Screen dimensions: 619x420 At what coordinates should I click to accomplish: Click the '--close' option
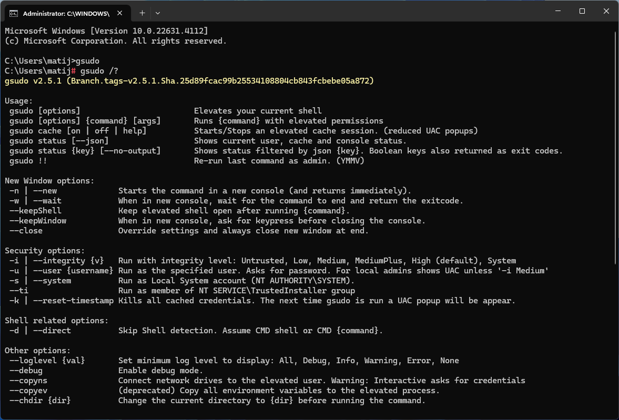coord(26,231)
